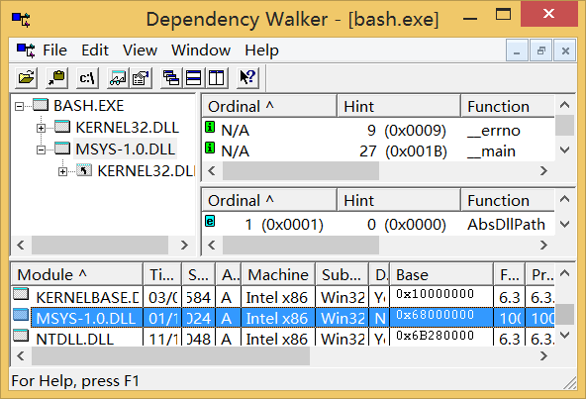The image size is (586, 399).
Task: Click the duplicate-module icon of the nested KERNEL32
Action: pyautogui.click(x=84, y=170)
